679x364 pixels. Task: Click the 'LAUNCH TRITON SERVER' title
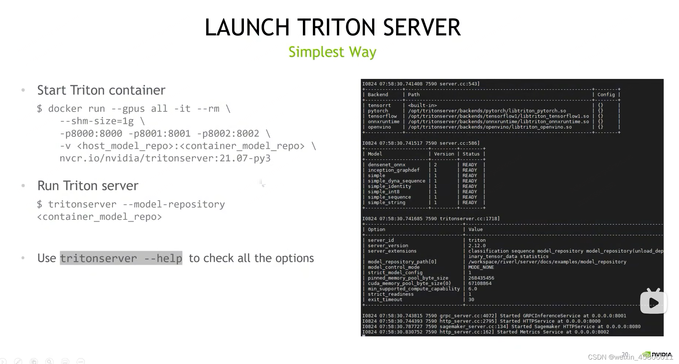coord(332,27)
